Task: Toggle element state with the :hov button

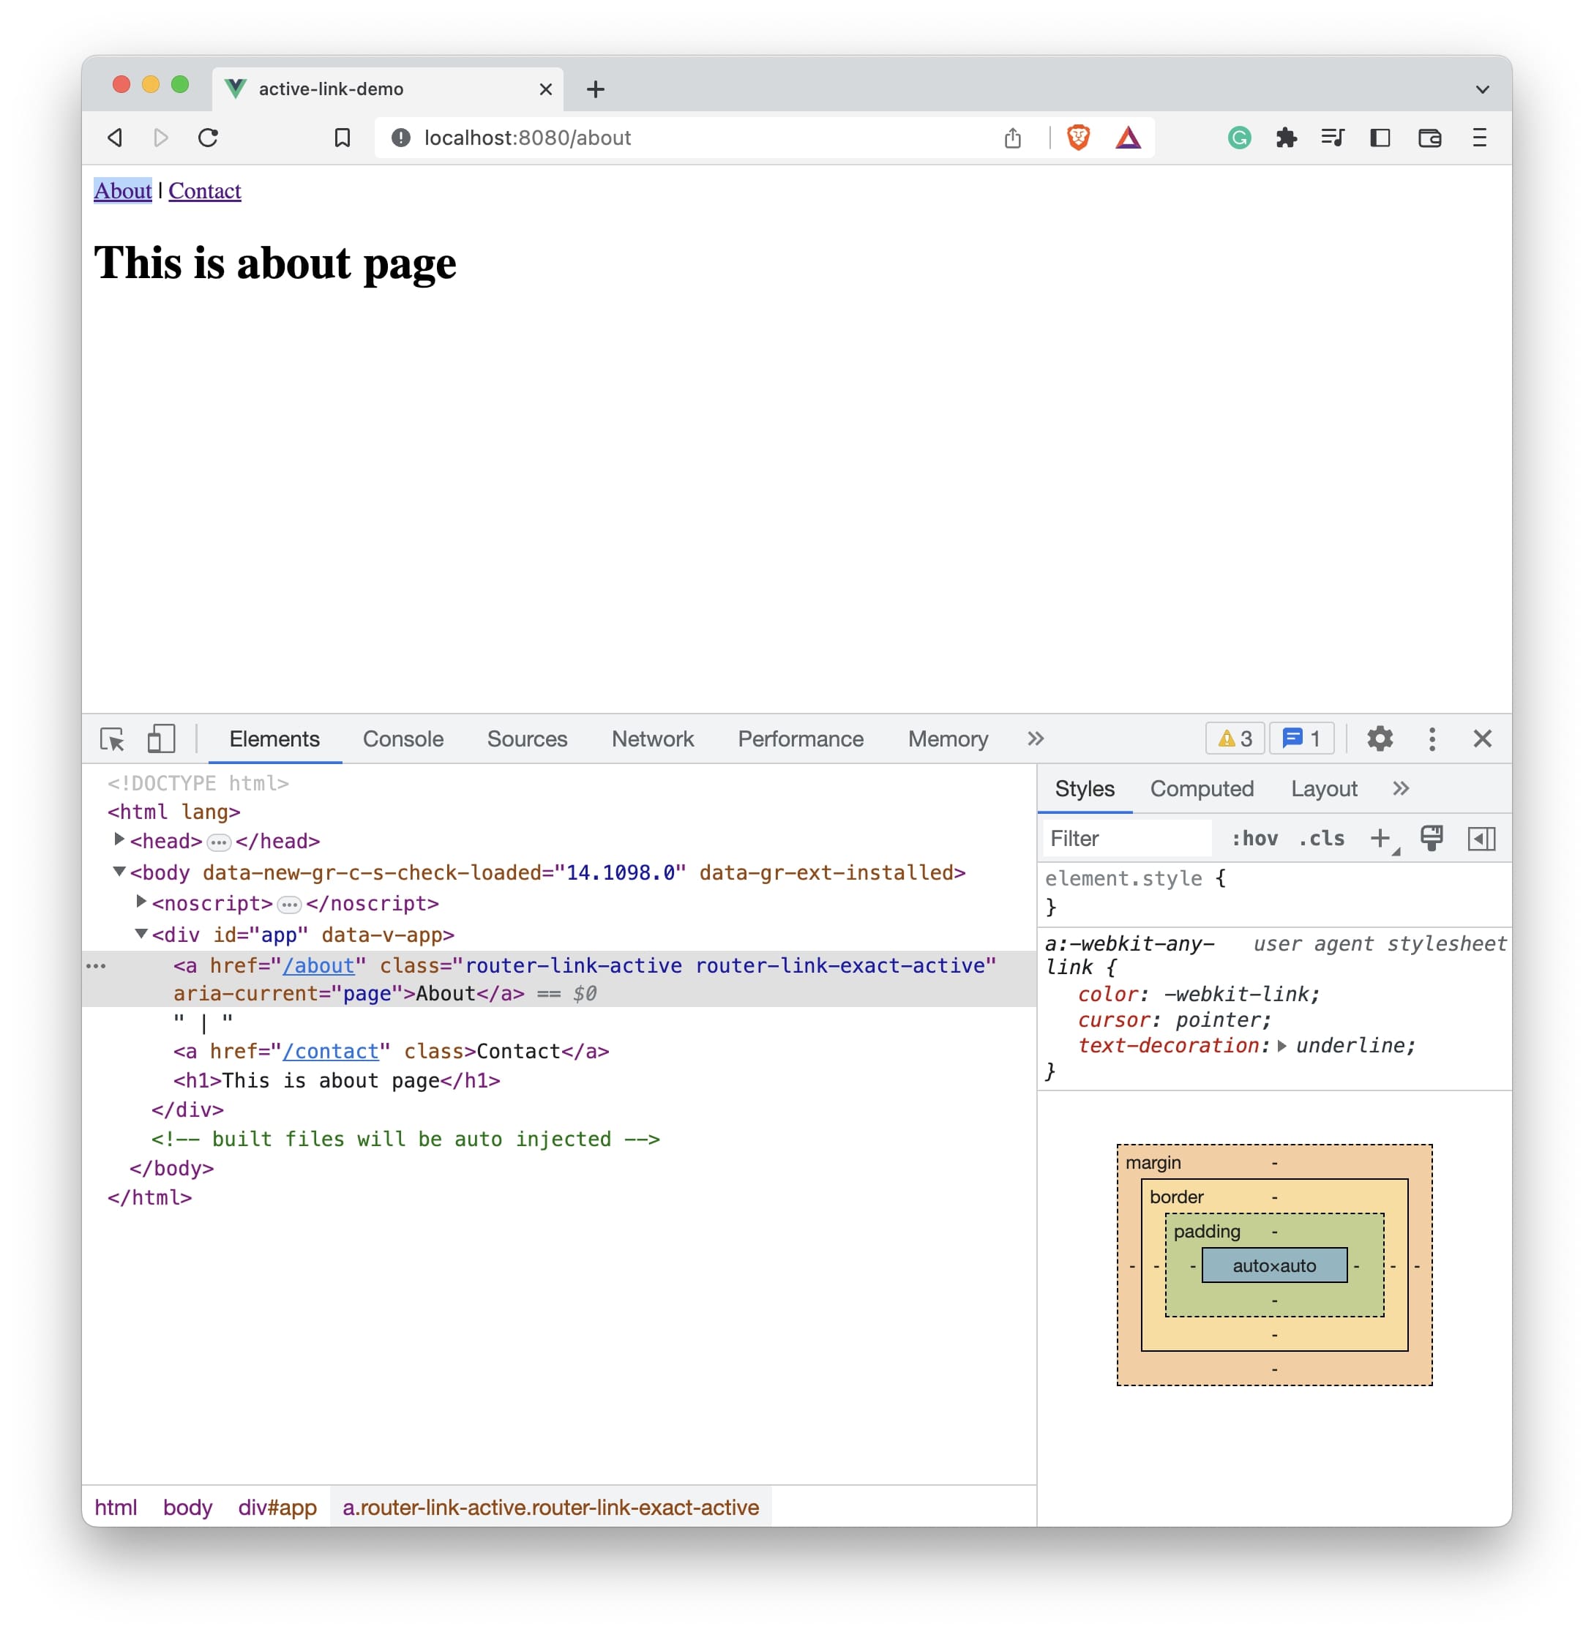Action: point(1254,838)
